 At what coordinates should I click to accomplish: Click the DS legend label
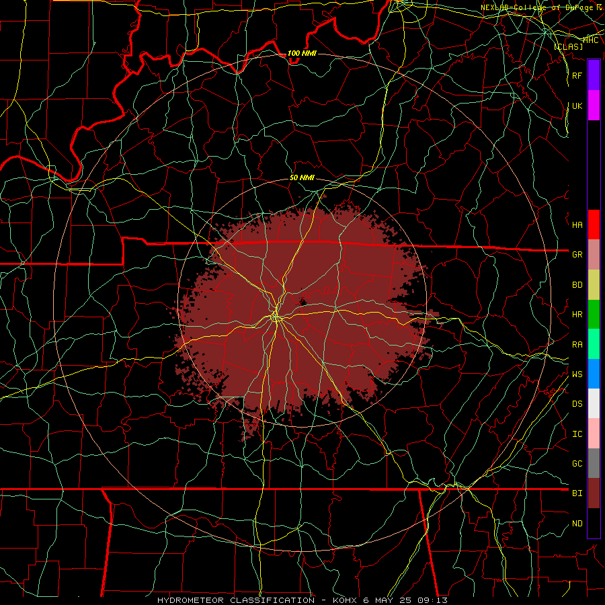[577, 404]
